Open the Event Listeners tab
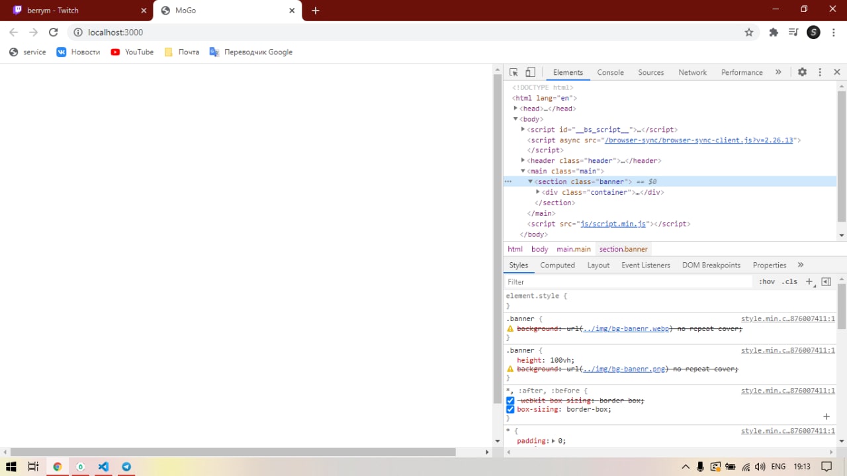 [646, 265]
